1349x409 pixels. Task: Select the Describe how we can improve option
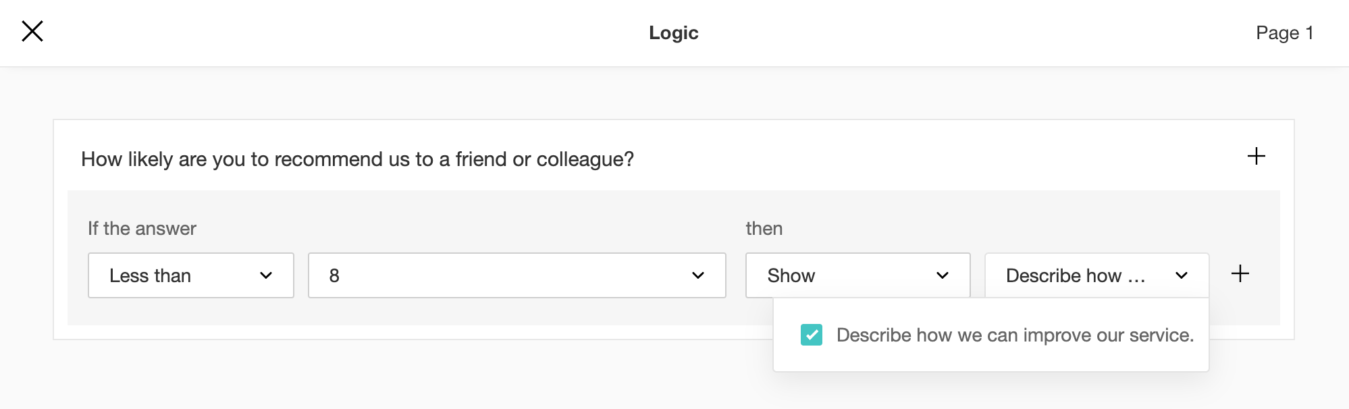(1015, 335)
